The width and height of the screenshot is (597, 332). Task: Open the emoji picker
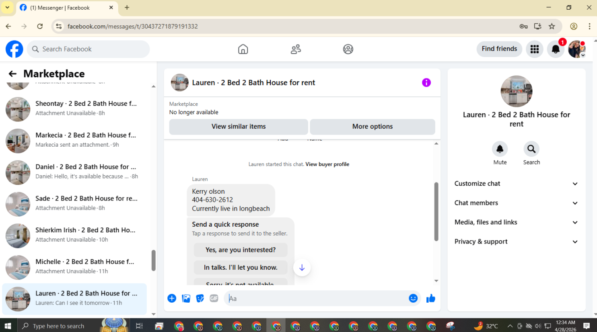pyautogui.click(x=413, y=298)
